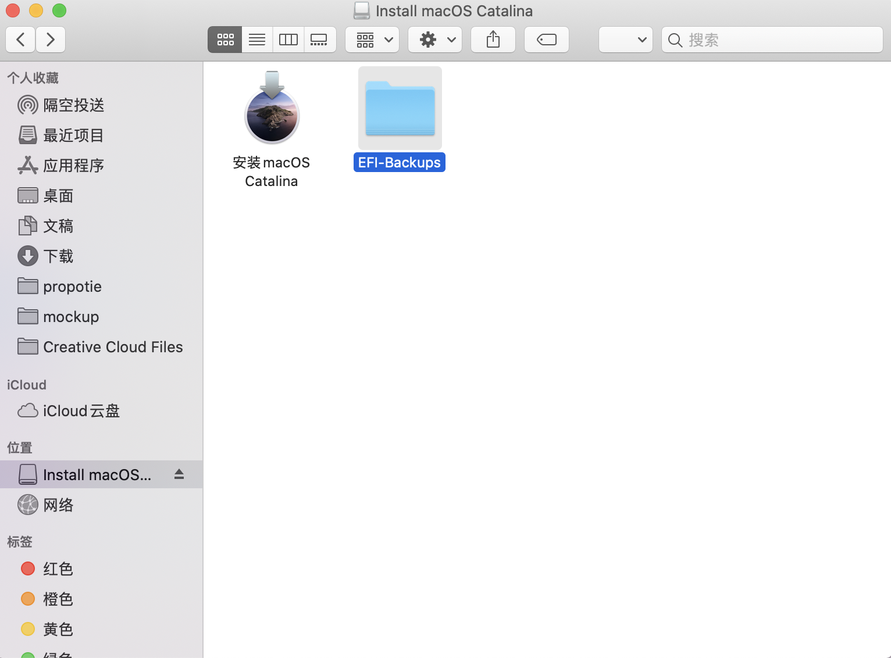Select the Install macOS… volume in the sidebar
The width and height of the screenshot is (891, 658).
(x=102, y=474)
